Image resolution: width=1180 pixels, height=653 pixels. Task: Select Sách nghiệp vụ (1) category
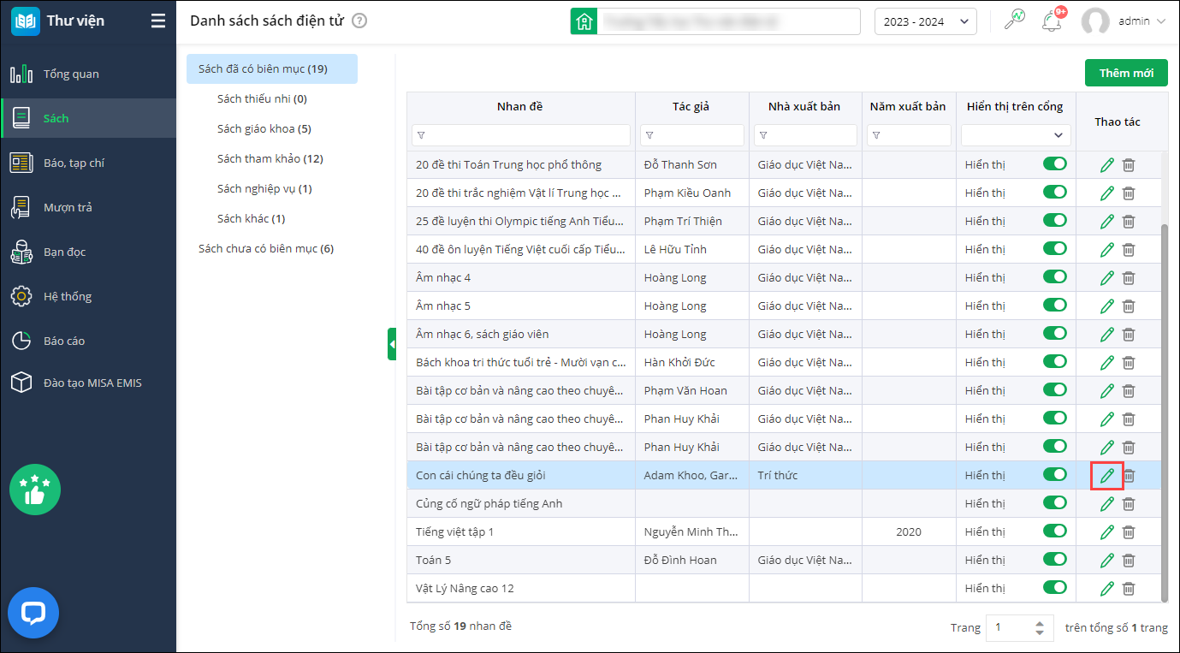[264, 188]
